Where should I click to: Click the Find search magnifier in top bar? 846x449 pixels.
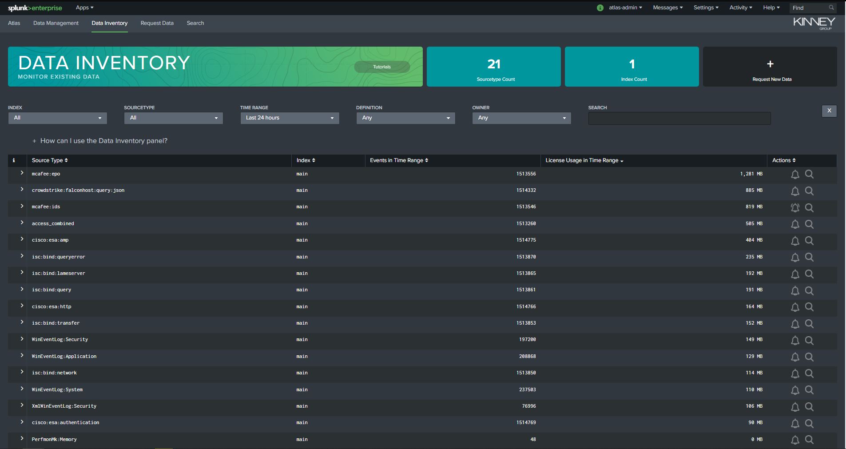coord(831,8)
